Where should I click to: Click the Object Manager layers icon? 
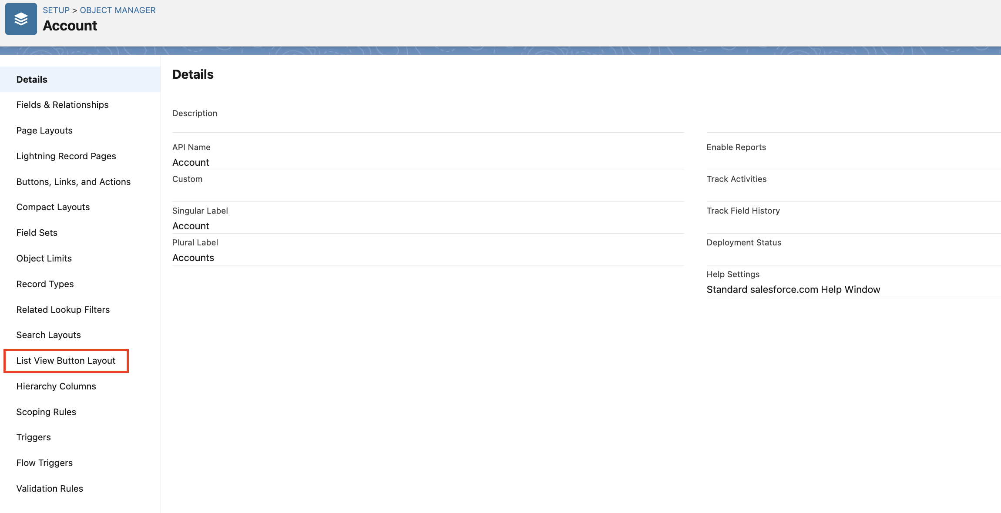pos(21,19)
